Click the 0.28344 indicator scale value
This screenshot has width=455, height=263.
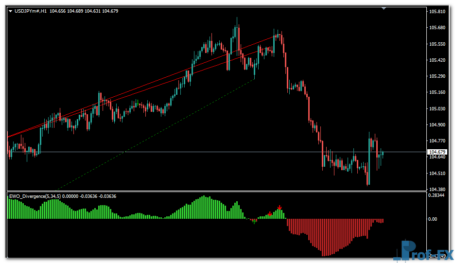point(437,196)
